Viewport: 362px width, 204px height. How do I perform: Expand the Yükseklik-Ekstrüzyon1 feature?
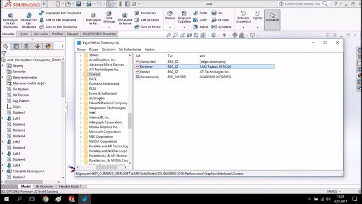pos(3,171)
